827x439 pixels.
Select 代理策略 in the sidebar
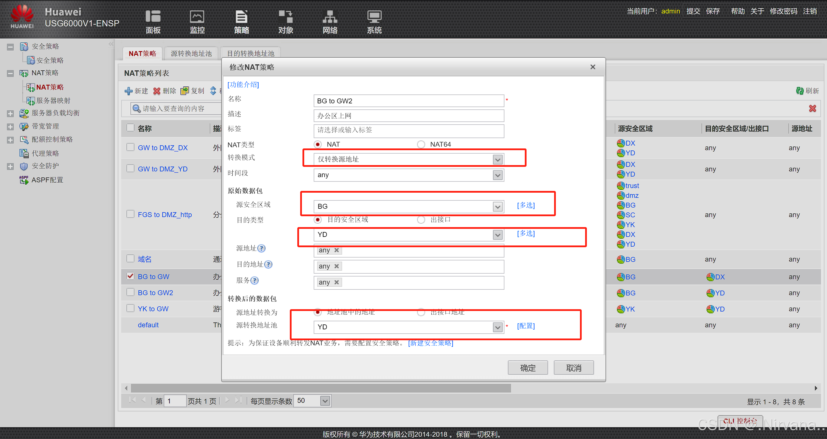click(x=45, y=153)
